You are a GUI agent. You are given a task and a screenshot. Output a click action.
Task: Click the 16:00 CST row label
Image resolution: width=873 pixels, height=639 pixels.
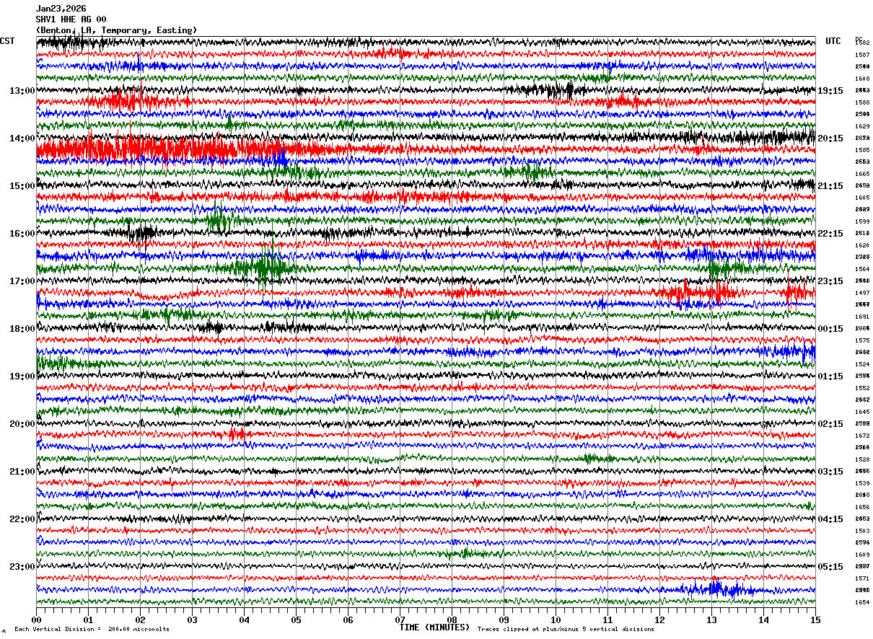22,234
